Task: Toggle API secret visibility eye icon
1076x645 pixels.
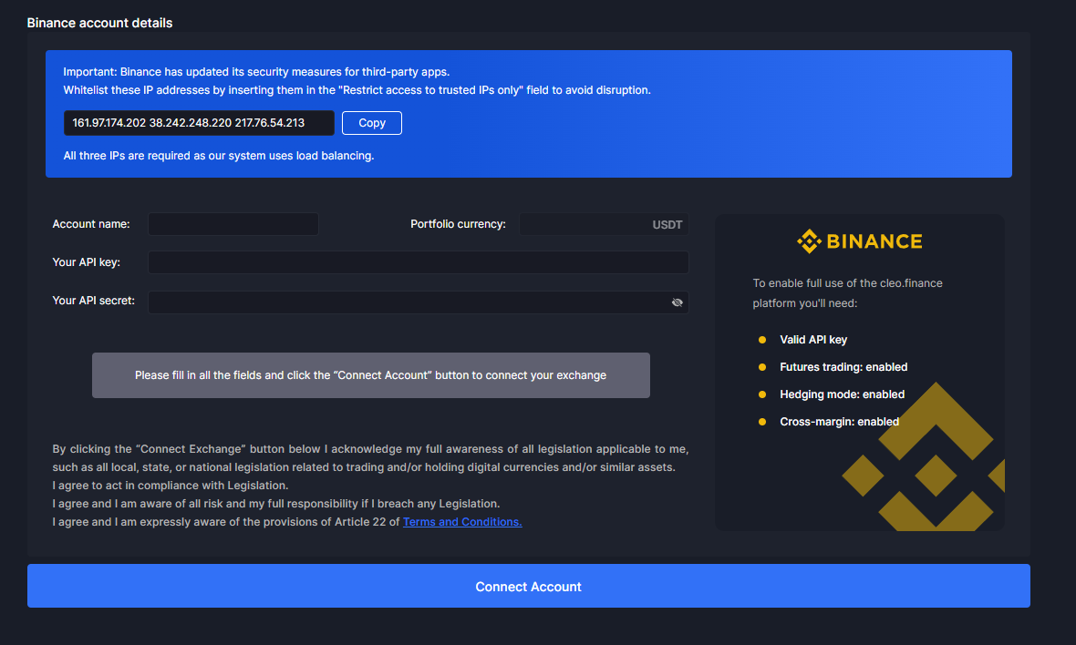Action: pos(677,302)
